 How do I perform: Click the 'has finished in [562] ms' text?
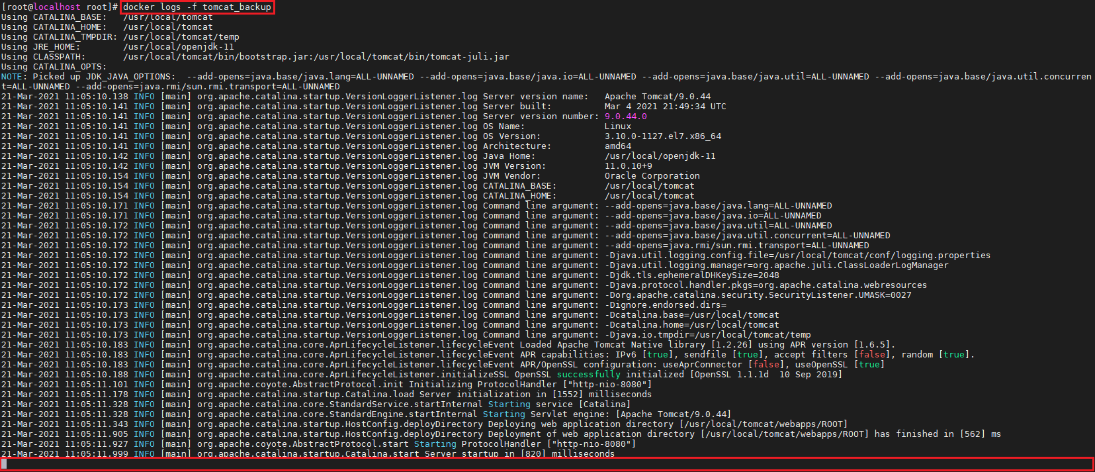[938, 434]
